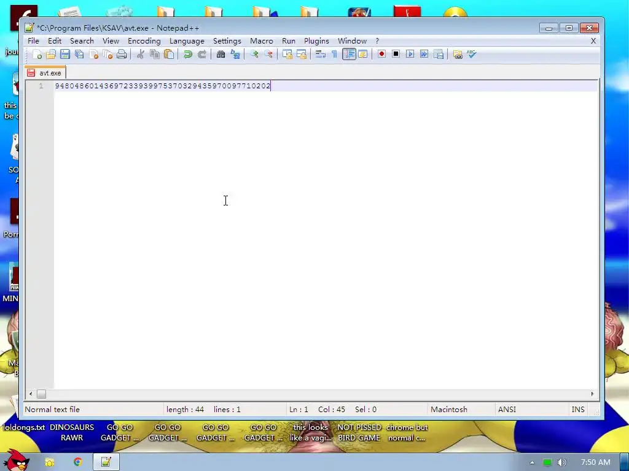Open the Plugins menu
The image size is (629, 471).
[316, 41]
